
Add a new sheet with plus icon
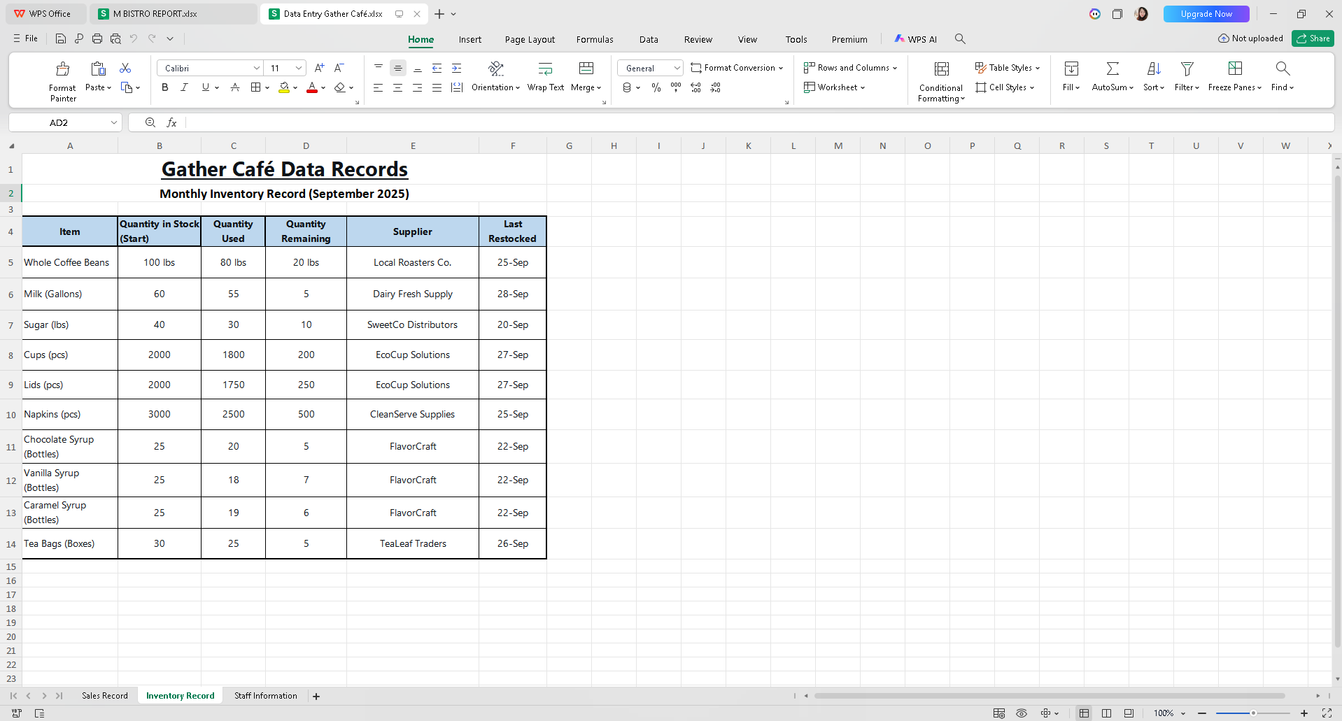(x=316, y=696)
